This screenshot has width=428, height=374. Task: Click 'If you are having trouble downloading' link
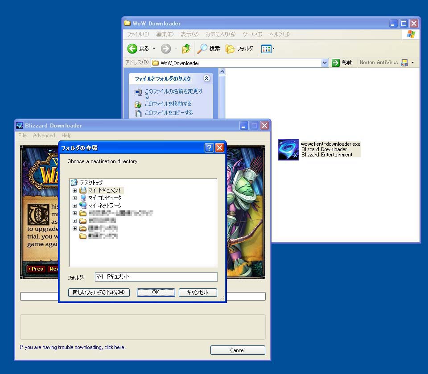tap(73, 347)
